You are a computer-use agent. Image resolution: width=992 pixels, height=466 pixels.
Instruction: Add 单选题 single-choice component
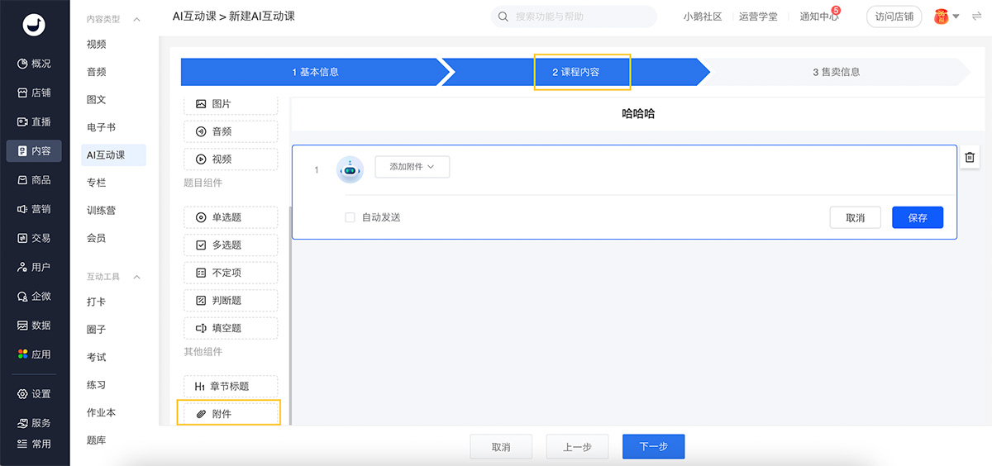pyautogui.click(x=231, y=217)
